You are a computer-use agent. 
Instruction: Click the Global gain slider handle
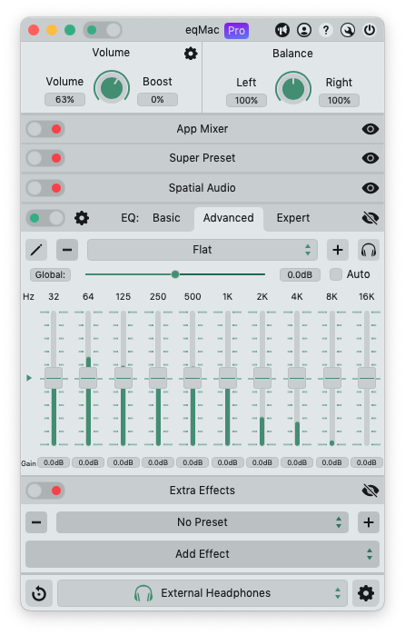point(175,274)
